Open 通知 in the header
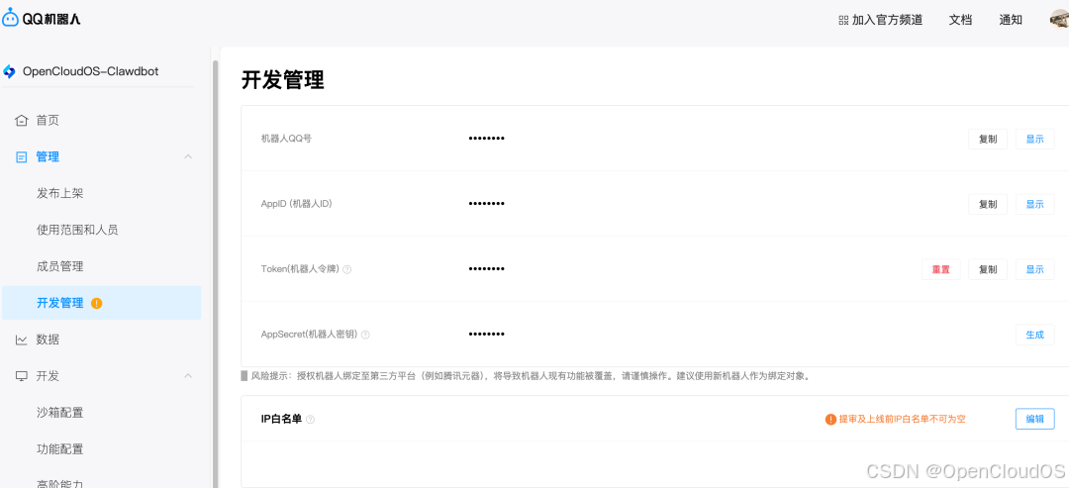 coord(1011,21)
